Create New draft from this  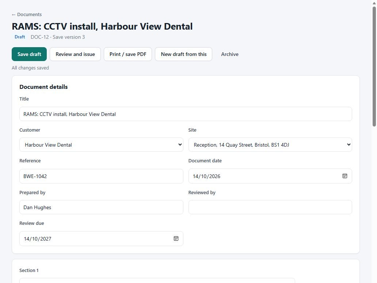click(183, 54)
